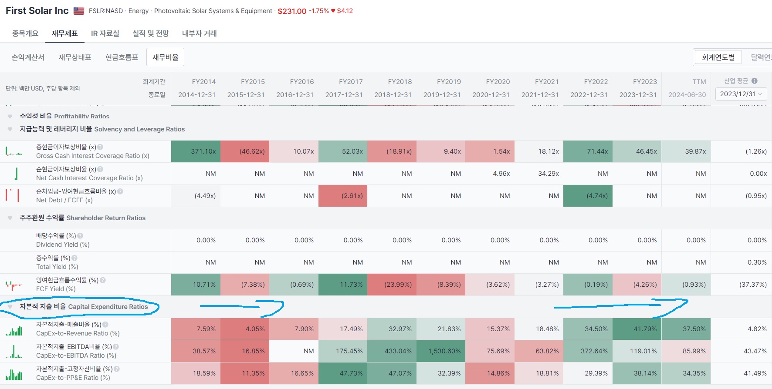Click the 자본적지출-매출비율 (%) row label
The width and height of the screenshot is (772, 389).
69,325
